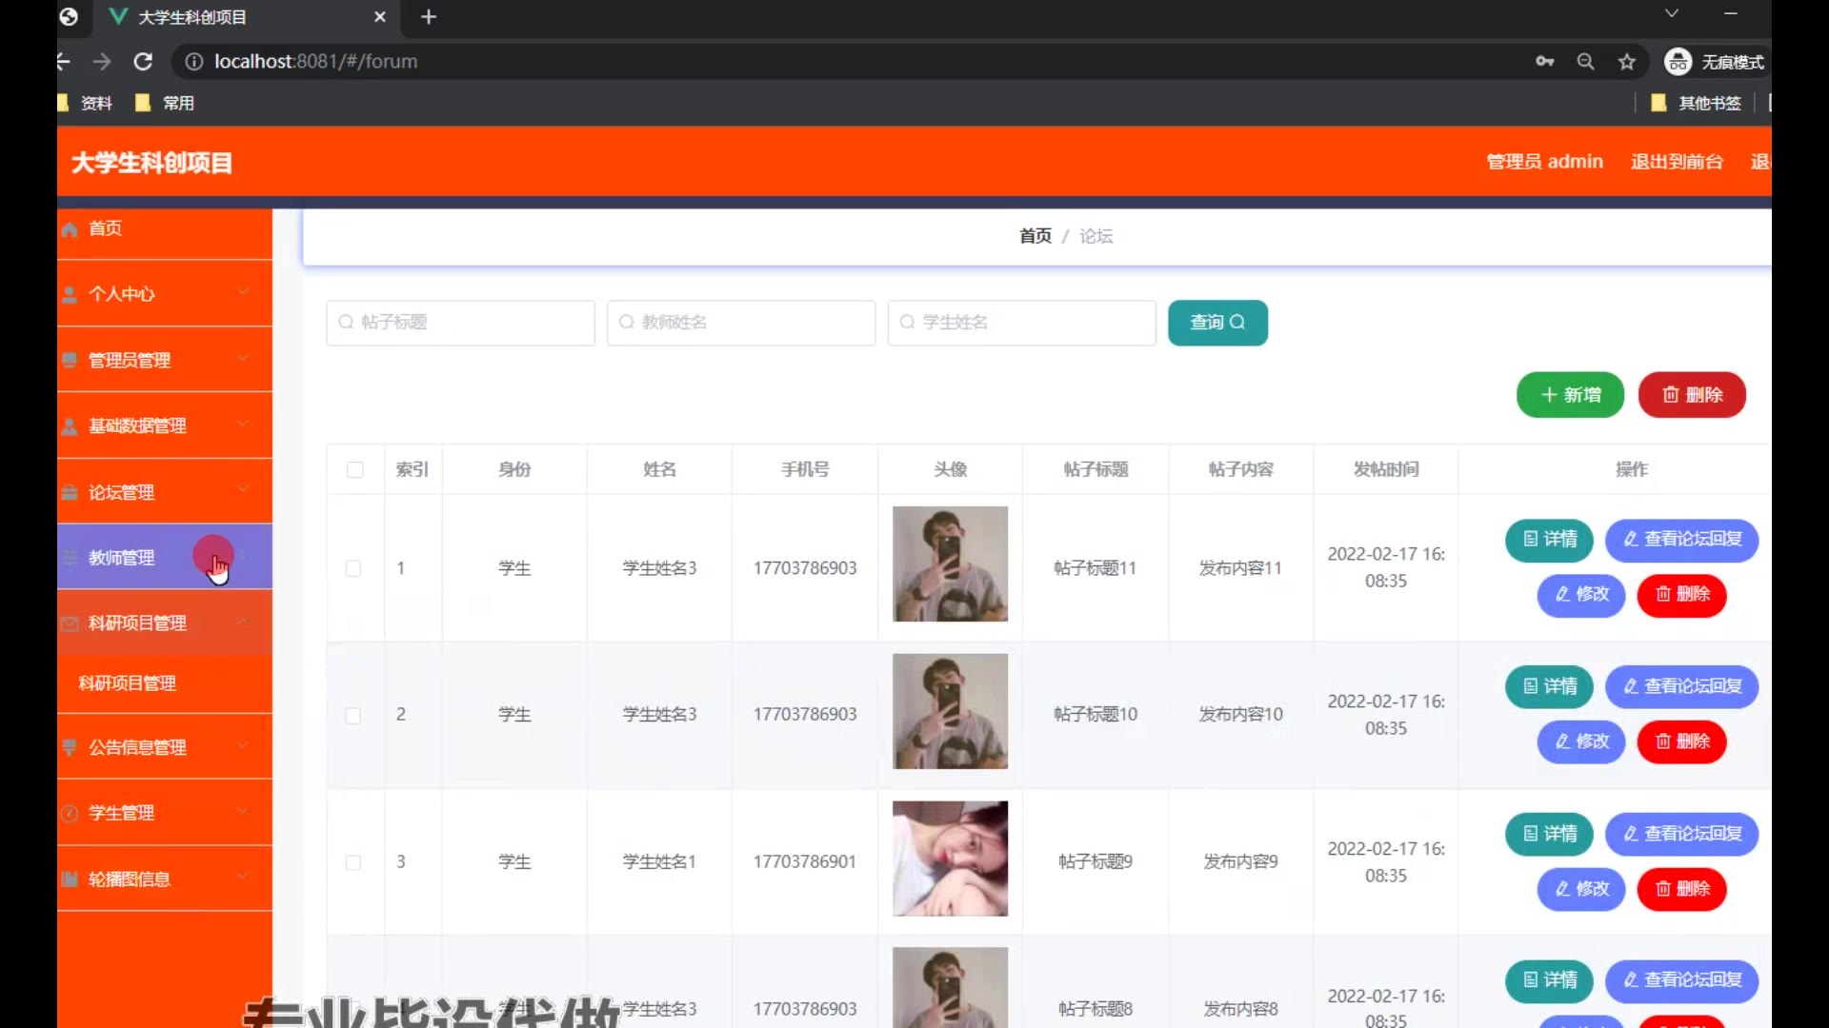
Task: Click the 轮播图信息 sidebar icon
Action: [70, 879]
